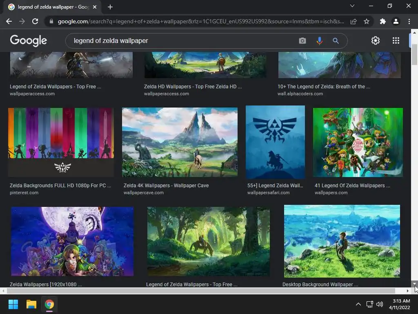Close the legend of zelda wallpaper tab

coord(95,7)
